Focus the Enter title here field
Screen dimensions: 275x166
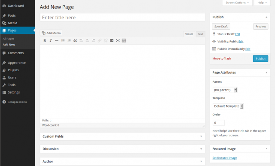(x=122, y=17)
